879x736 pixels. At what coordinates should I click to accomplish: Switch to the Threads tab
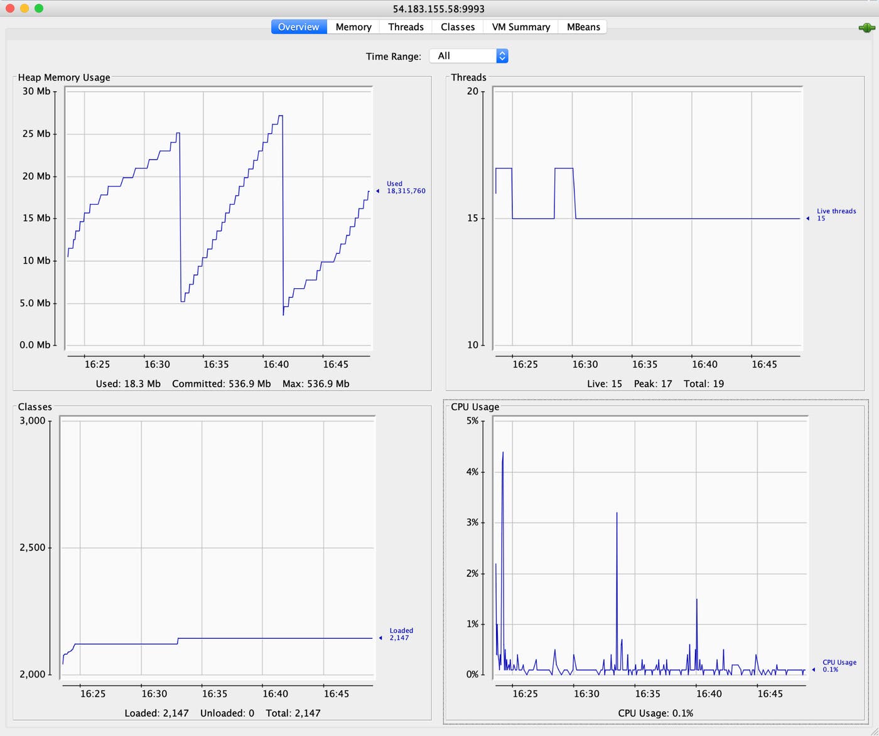click(x=405, y=26)
